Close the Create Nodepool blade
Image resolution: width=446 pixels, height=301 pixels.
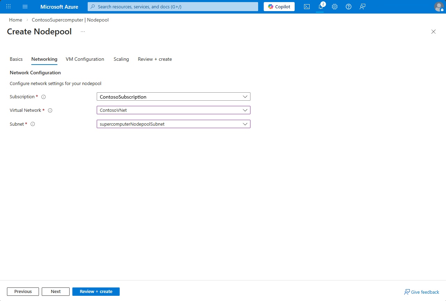[433, 32]
